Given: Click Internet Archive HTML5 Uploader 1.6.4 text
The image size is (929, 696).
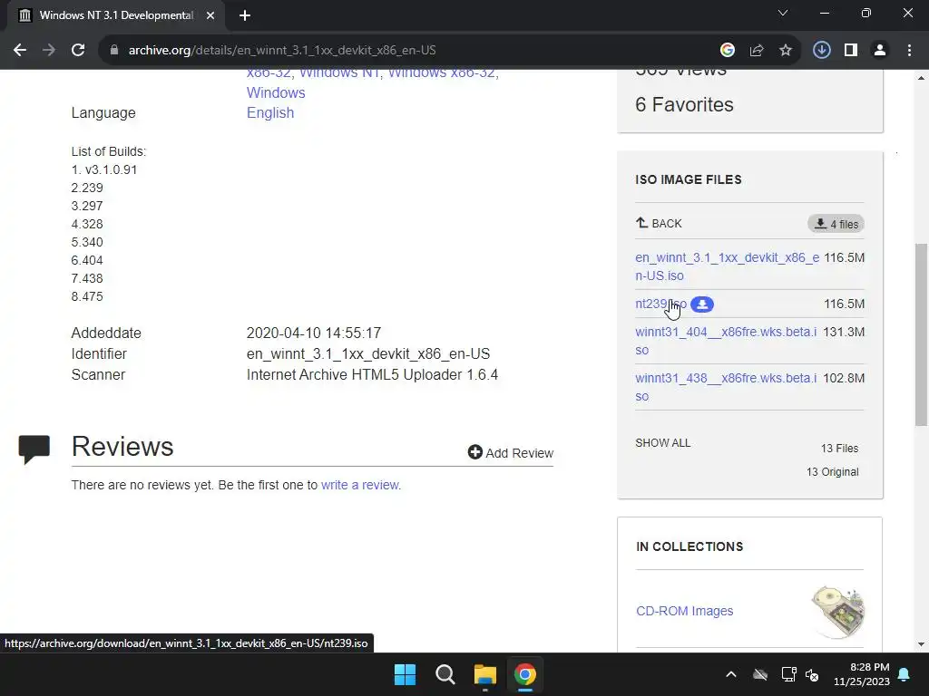Looking at the screenshot, I should click(372, 374).
